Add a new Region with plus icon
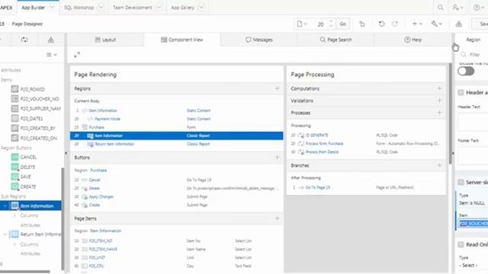The height and width of the screenshot is (274, 488). pyautogui.click(x=277, y=88)
